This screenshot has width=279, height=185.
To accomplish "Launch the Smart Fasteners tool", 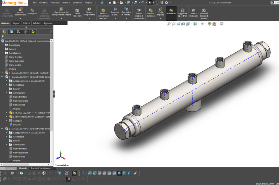I will click(77, 13).
